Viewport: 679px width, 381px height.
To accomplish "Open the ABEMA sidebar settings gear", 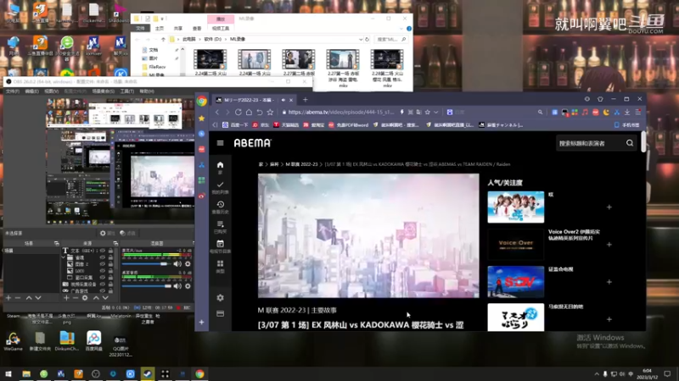I will (x=220, y=298).
